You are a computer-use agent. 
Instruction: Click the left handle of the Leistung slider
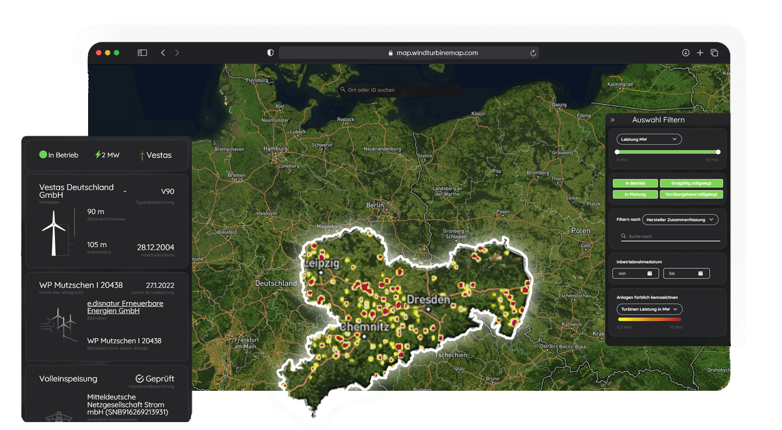tap(617, 152)
